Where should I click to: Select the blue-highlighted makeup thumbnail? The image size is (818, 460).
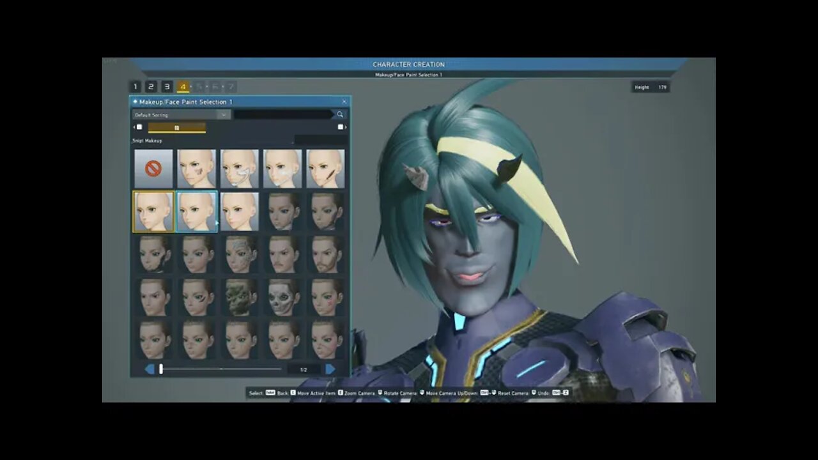click(196, 211)
